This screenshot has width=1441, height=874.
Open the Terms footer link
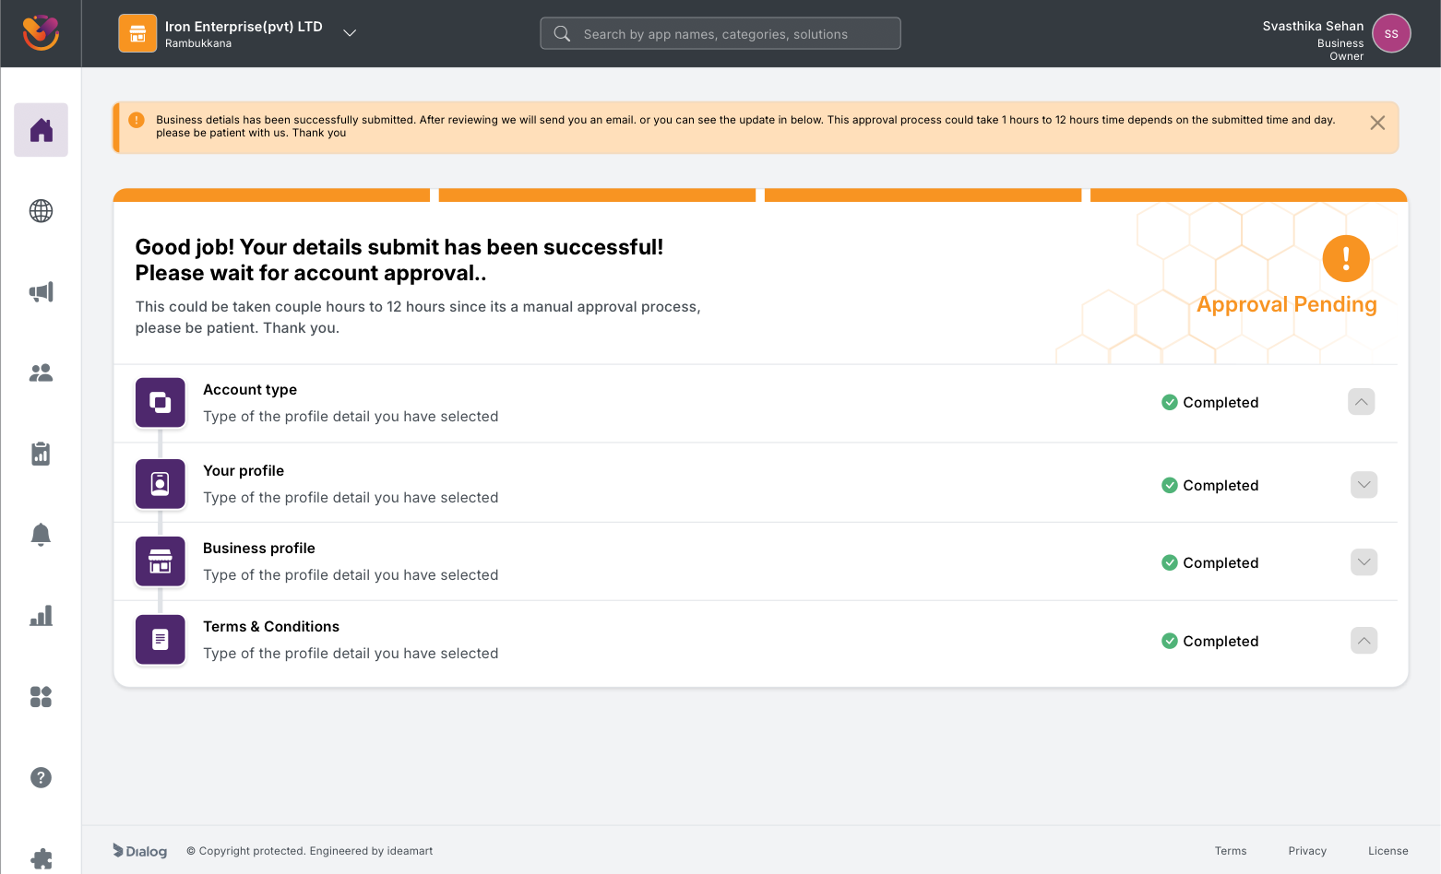point(1231,851)
